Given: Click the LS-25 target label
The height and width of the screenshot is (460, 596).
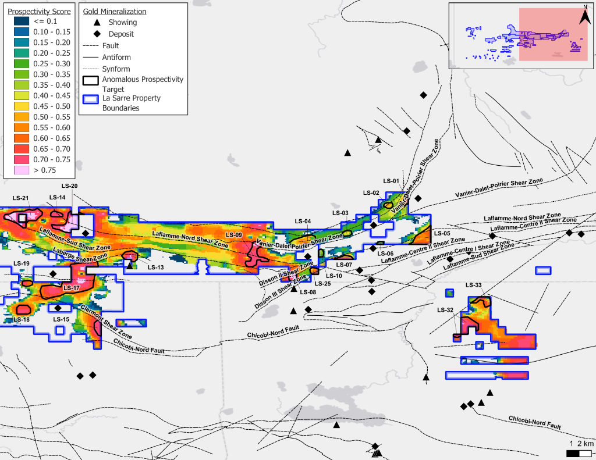Looking at the screenshot, I should [322, 283].
